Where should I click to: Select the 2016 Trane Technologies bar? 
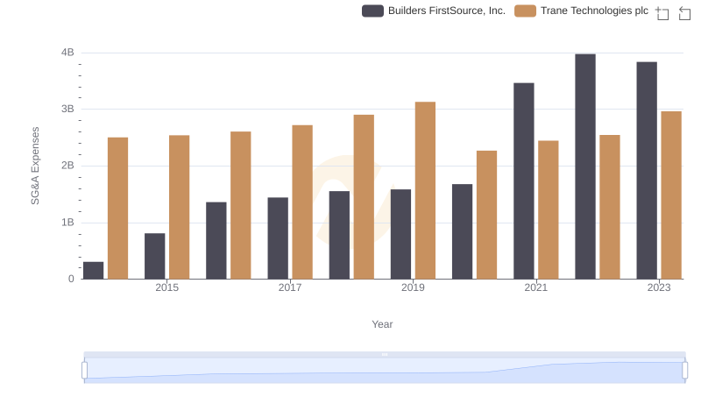[x=241, y=205]
